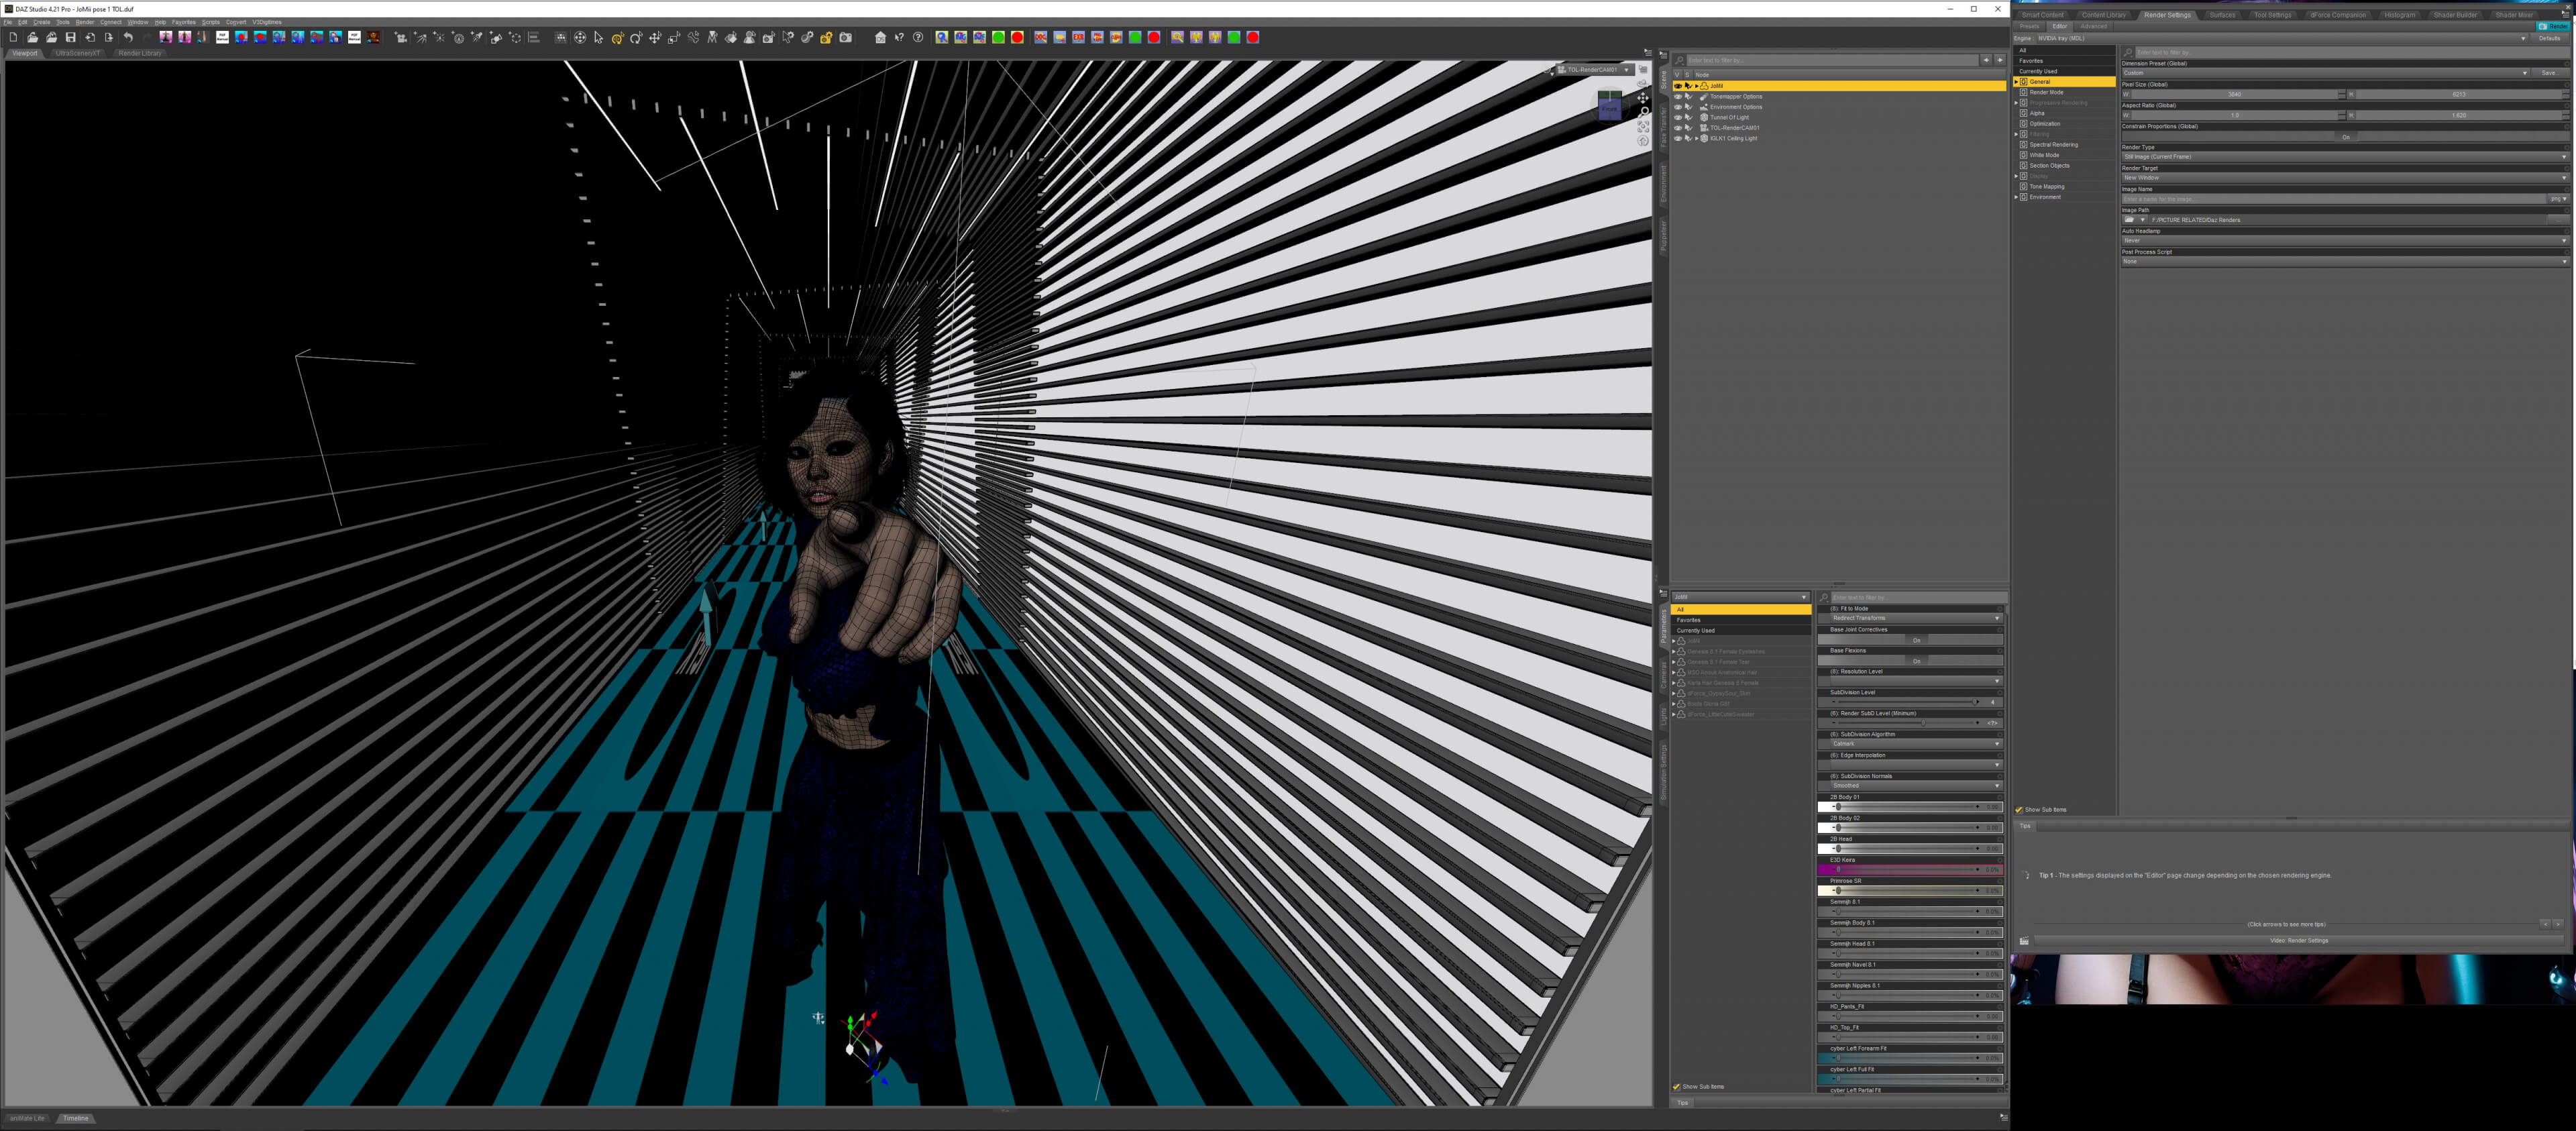Click the Image Name input field
This screenshot has height=1131, width=2576.
click(2335, 199)
